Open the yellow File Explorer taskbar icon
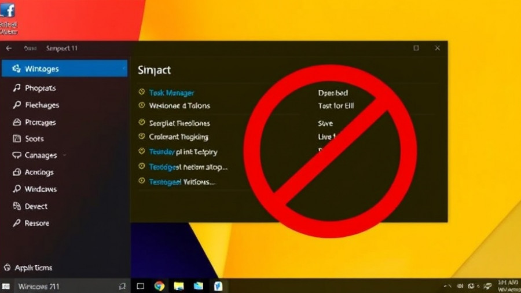521x293 pixels. click(179, 286)
